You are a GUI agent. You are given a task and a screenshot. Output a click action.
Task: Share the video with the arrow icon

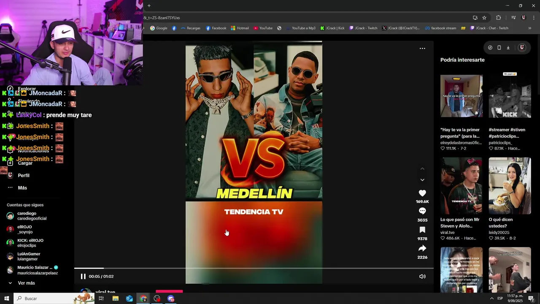pyautogui.click(x=422, y=248)
